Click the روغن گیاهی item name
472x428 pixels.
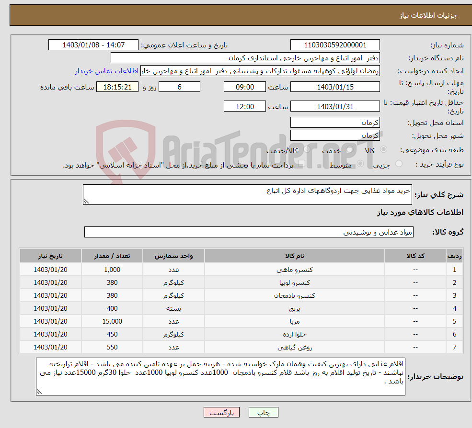294,348
